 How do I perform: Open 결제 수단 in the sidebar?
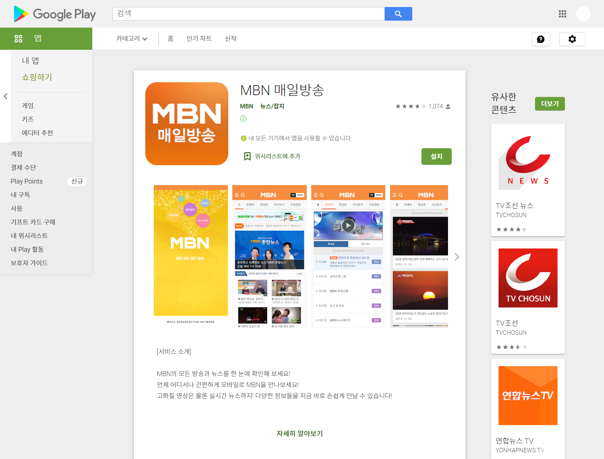tap(23, 167)
